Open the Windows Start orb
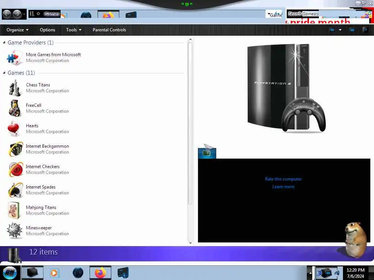 10,273
